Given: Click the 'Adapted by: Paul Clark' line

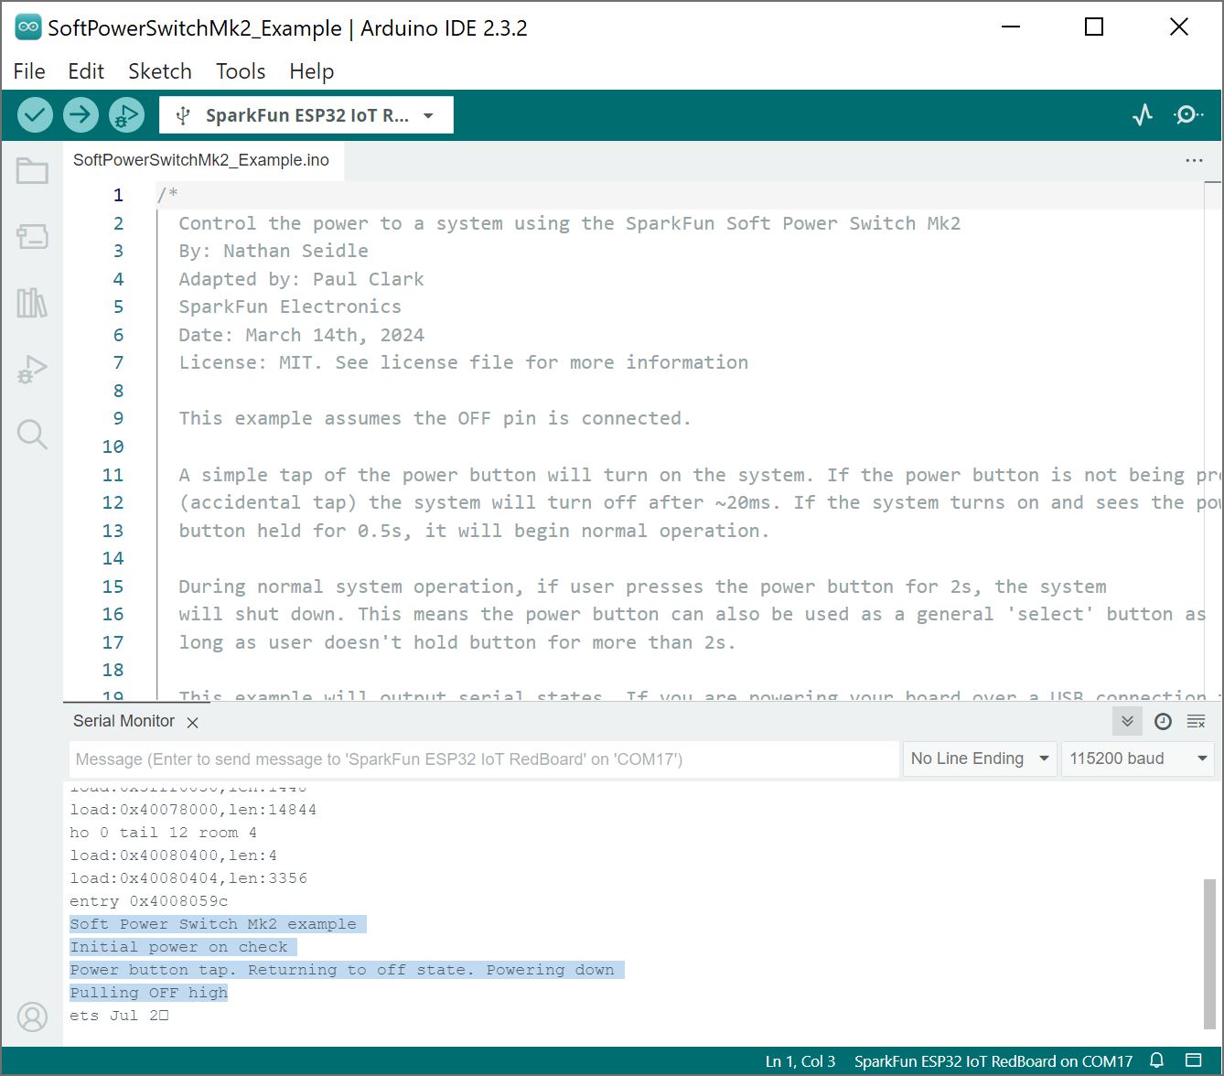Looking at the screenshot, I should point(301,279).
